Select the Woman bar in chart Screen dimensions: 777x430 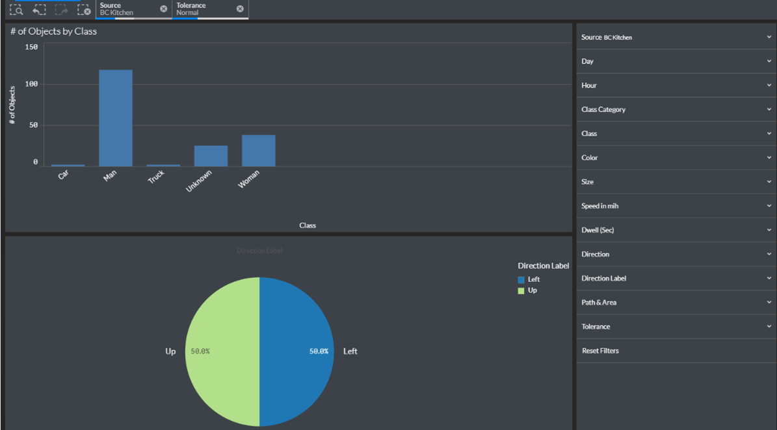pyautogui.click(x=259, y=151)
